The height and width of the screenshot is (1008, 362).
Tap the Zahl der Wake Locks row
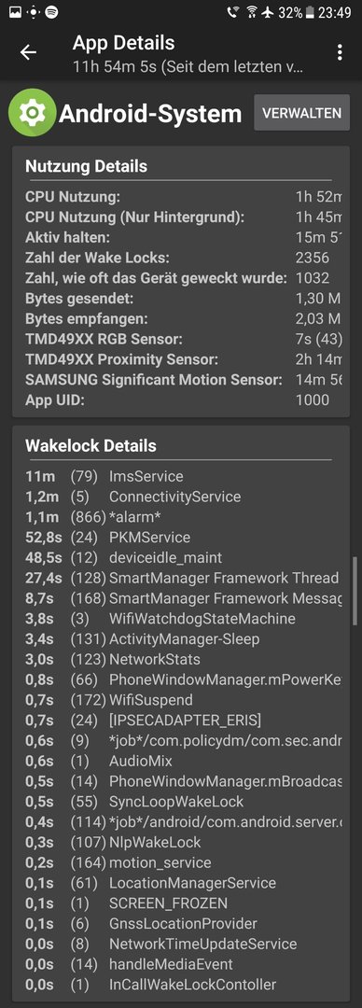tap(183, 258)
